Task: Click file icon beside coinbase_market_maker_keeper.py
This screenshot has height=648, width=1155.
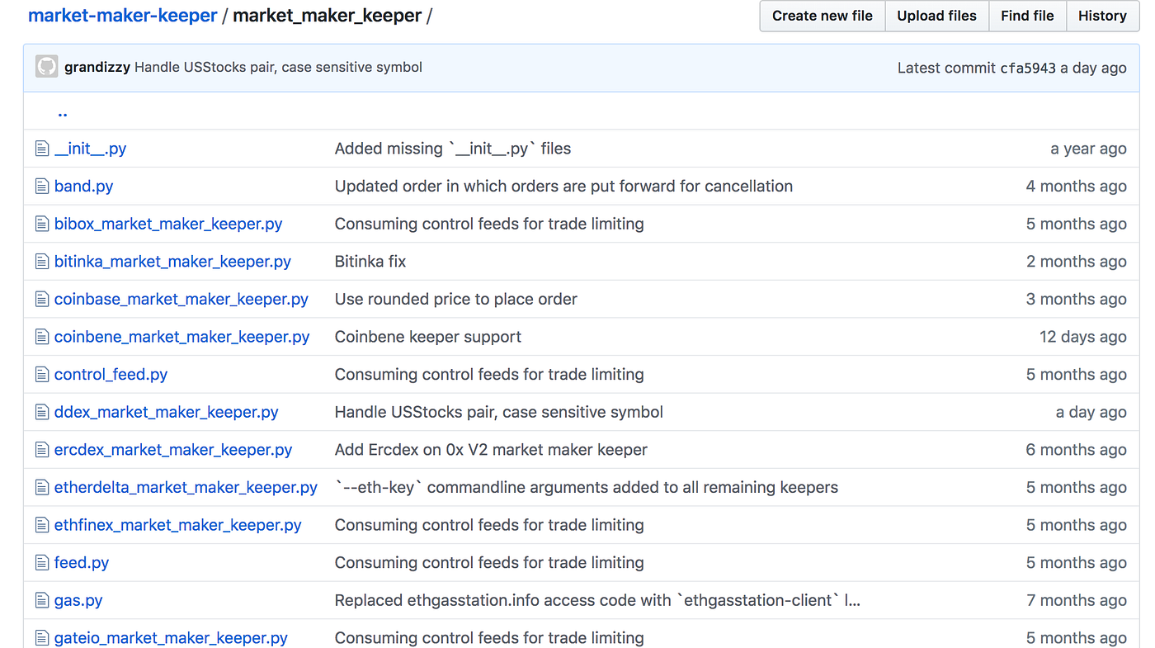Action: [42, 299]
